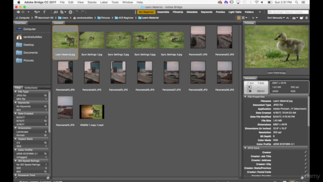The width and height of the screenshot is (323, 182).
Task: Switch to Essentials workspace
Action: 163,12
